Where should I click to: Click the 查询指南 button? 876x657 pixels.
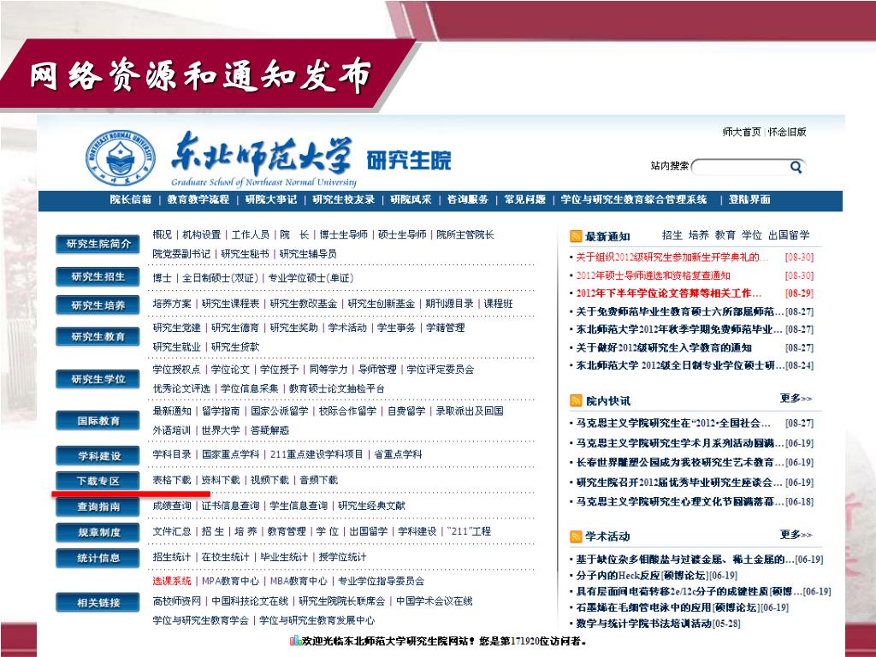click(x=98, y=506)
